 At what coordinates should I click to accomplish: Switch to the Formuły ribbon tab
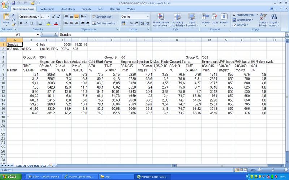click(86, 8)
